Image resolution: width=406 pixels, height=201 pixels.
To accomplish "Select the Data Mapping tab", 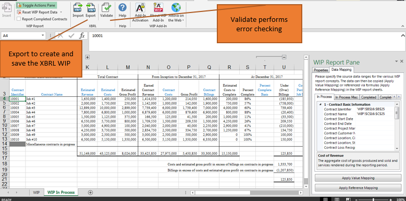I will pyautogui.click(x=341, y=70).
